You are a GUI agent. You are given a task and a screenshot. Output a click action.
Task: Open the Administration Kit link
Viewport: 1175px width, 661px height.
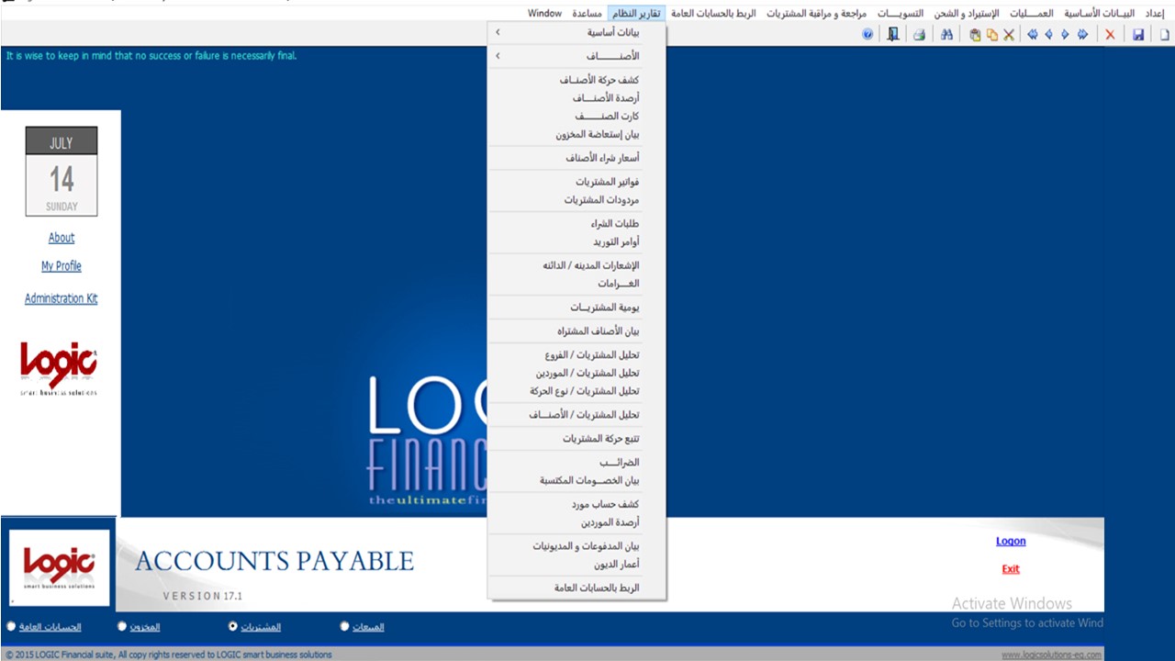[61, 298]
